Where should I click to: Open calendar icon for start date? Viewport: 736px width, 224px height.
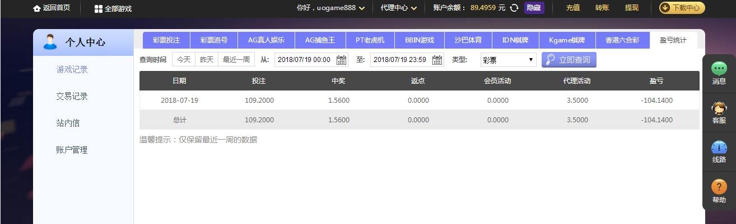point(341,60)
